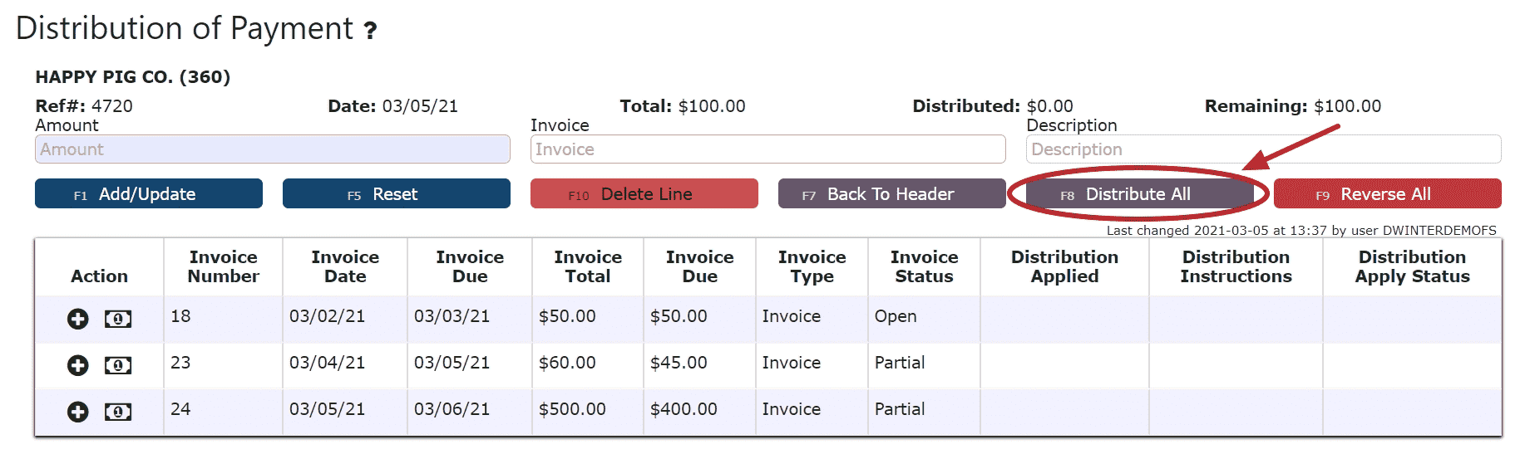
Task: Click the Add/Update button
Action: point(149,193)
